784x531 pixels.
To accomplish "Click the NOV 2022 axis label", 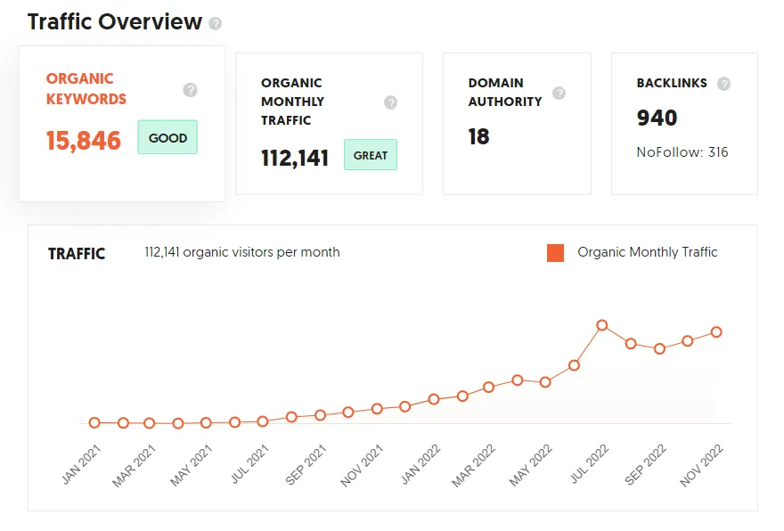I will 701,465.
